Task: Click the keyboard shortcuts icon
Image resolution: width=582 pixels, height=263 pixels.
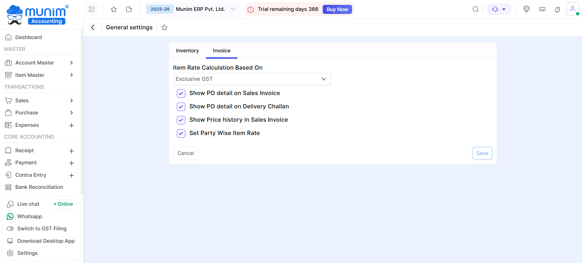Action: tap(542, 9)
